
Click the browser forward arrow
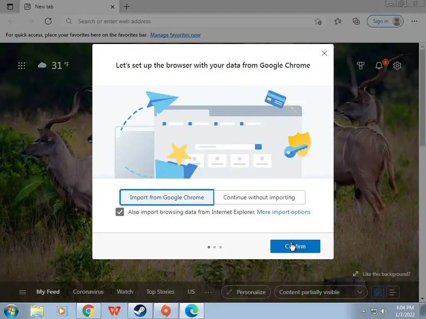tap(30, 21)
